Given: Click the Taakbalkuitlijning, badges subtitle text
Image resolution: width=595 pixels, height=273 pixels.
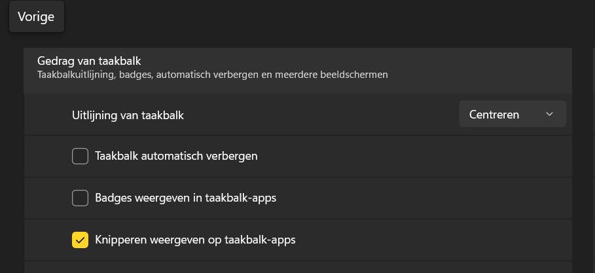Looking at the screenshot, I should (x=213, y=75).
